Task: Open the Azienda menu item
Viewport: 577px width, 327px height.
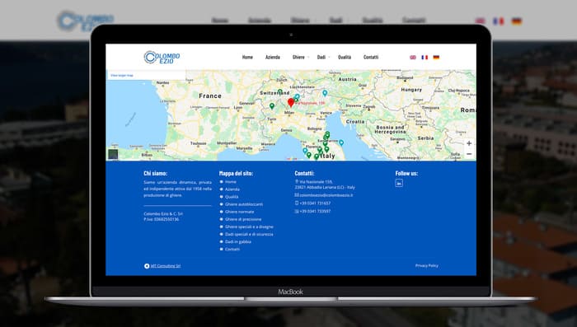Action: (x=273, y=57)
